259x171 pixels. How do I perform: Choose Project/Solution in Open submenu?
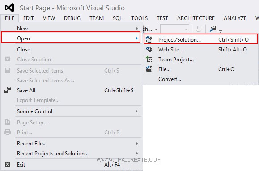click(x=200, y=39)
